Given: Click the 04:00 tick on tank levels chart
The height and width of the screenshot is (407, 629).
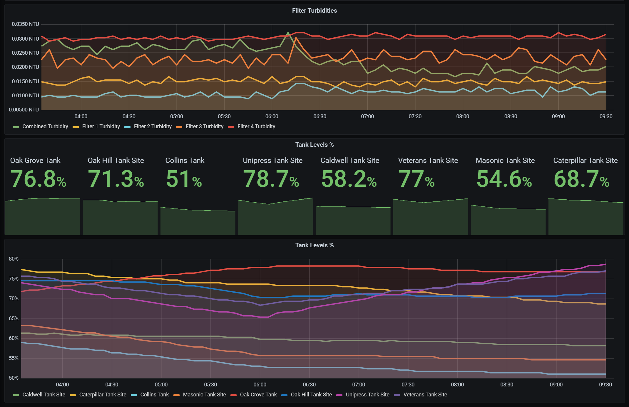Looking at the screenshot, I should click(x=62, y=385).
